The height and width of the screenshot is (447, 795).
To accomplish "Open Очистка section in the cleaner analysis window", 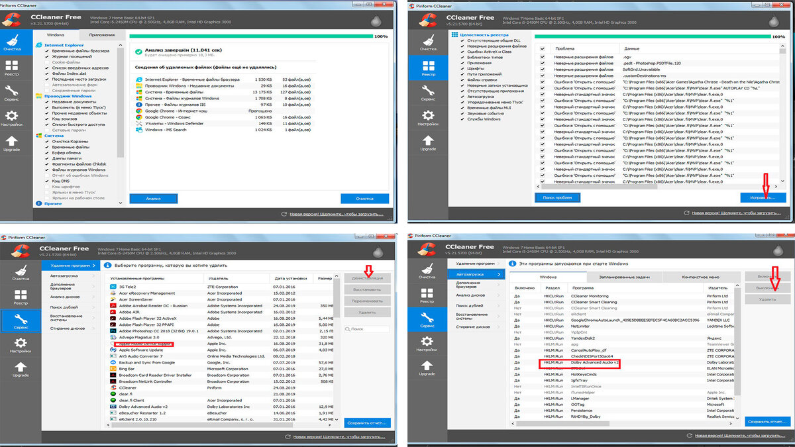I will pyautogui.click(x=12, y=41).
